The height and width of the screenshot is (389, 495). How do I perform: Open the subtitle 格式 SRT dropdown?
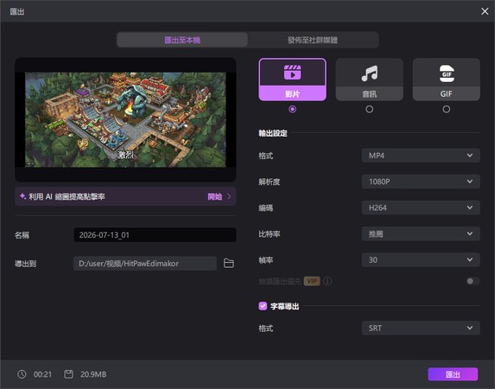421,328
